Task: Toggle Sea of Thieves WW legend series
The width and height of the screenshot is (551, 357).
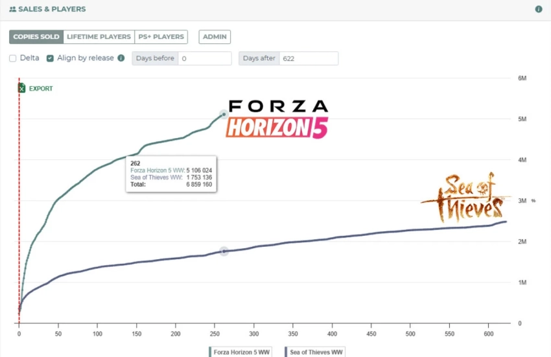Action: 314,352
